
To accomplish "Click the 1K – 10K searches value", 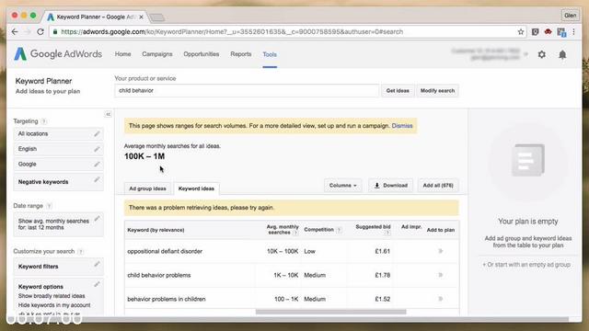I will click(x=286, y=275).
